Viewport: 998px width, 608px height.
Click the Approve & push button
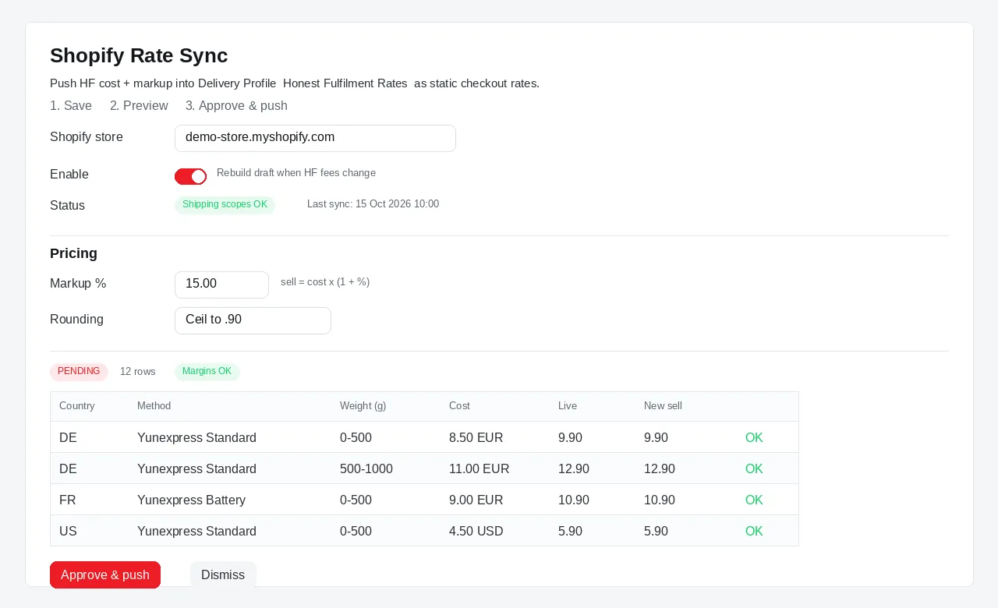coord(105,575)
